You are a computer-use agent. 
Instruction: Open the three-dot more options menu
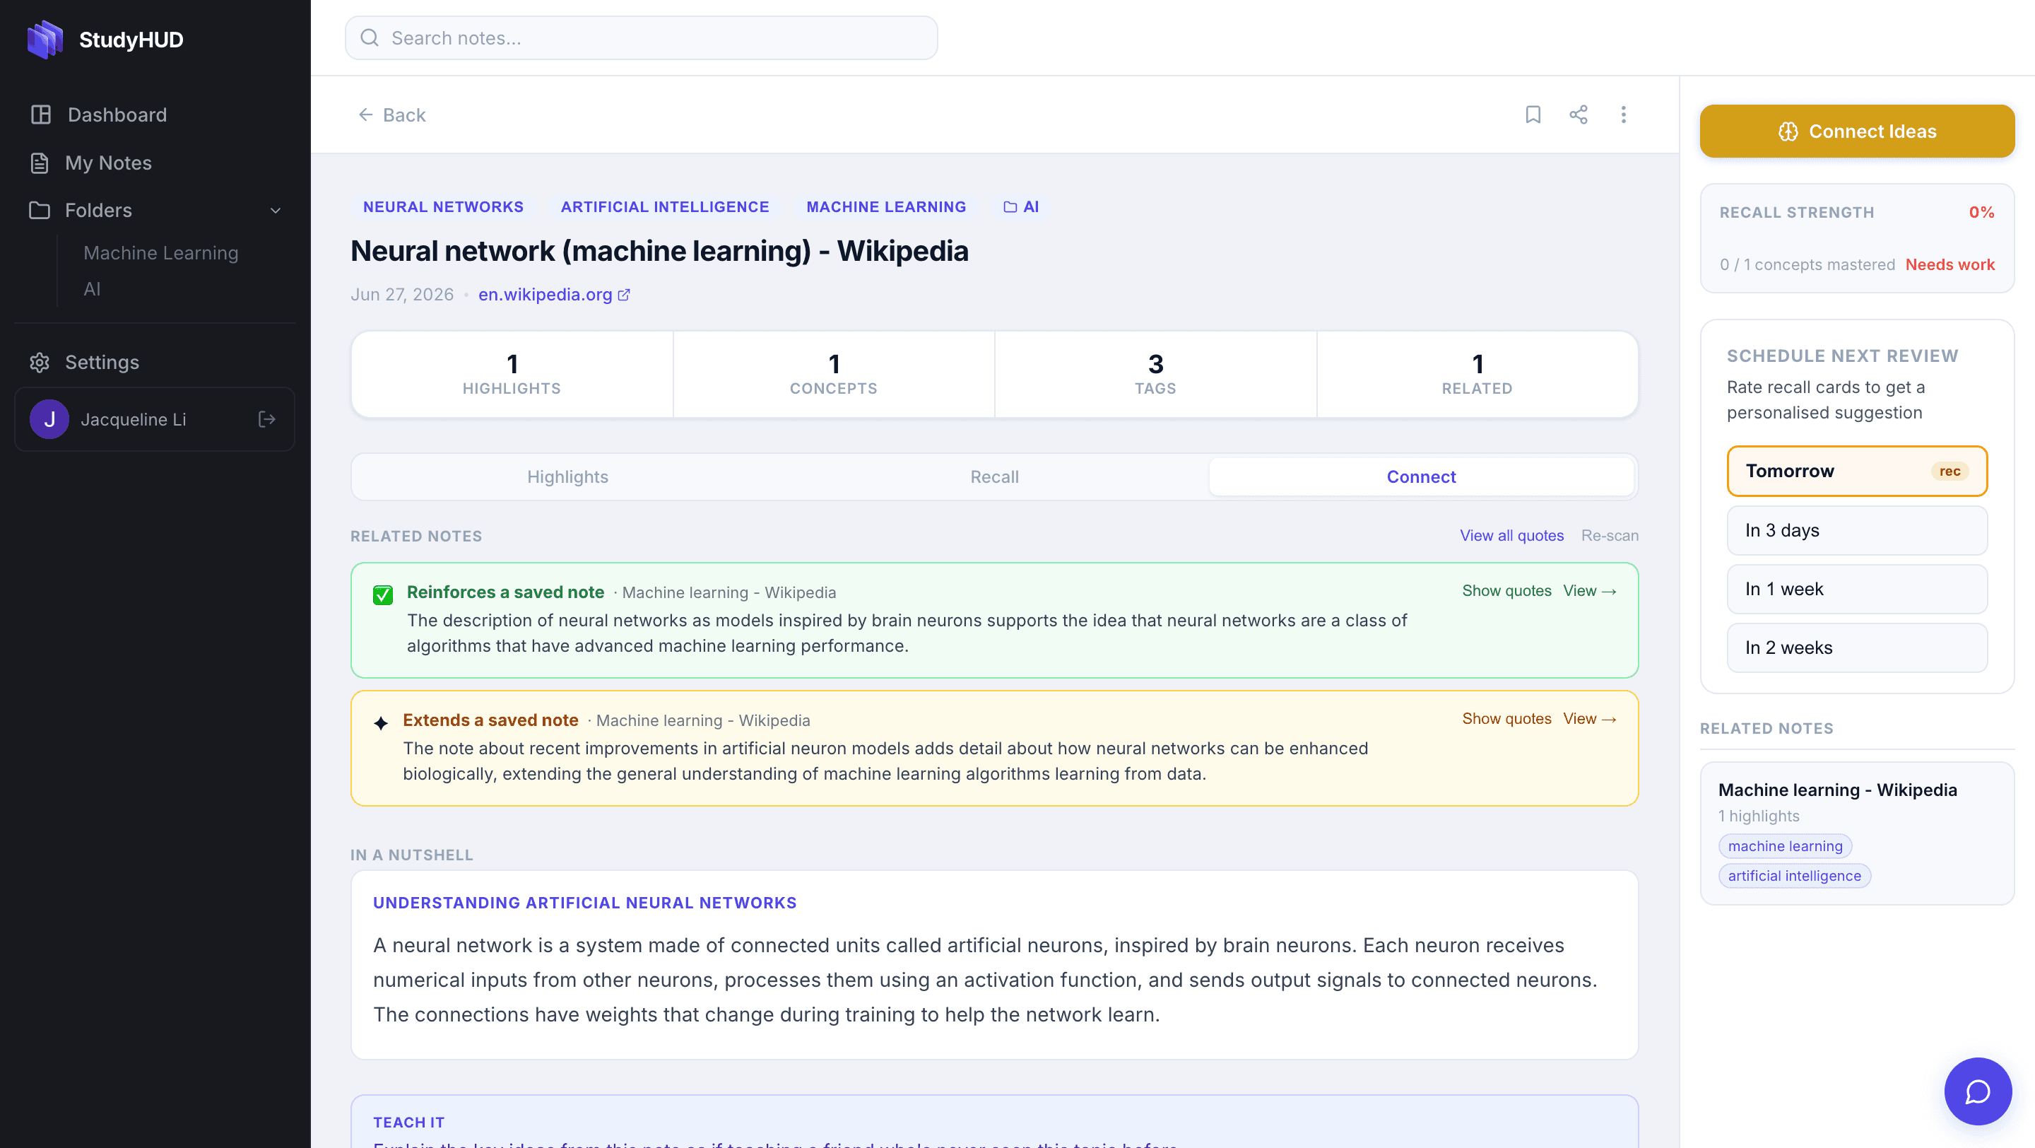point(1624,115)
